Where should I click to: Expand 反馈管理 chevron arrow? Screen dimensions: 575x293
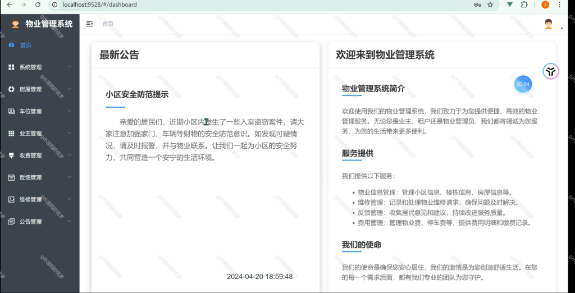69,177
